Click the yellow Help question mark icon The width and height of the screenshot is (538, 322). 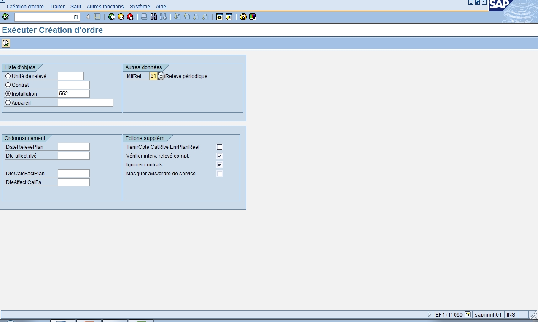coord(243,17)
